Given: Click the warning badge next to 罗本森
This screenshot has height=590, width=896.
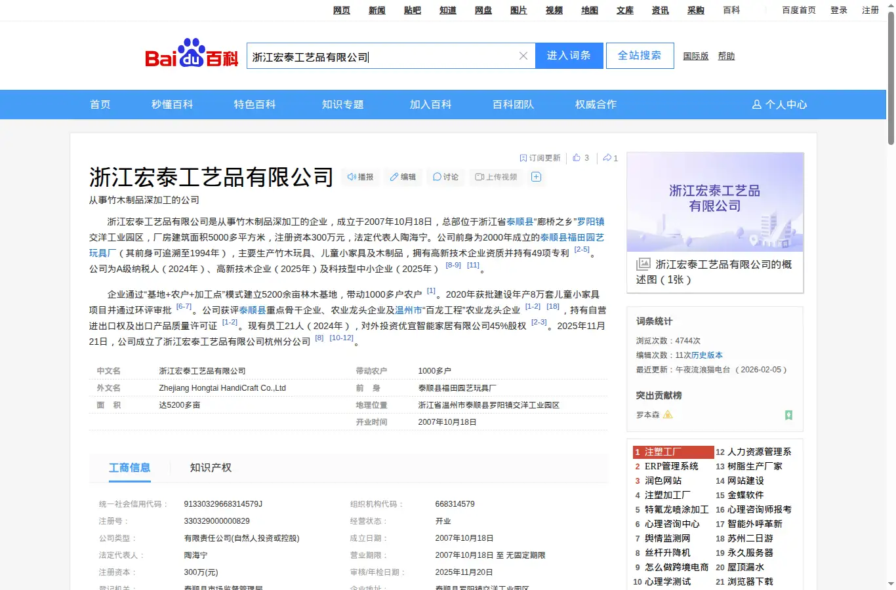Looking at the screenshot, I should 668,414.
